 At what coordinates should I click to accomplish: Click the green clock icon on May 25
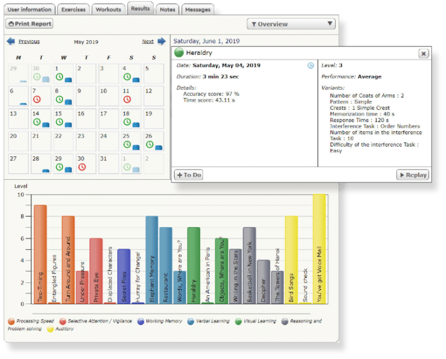tap(127, 144)
